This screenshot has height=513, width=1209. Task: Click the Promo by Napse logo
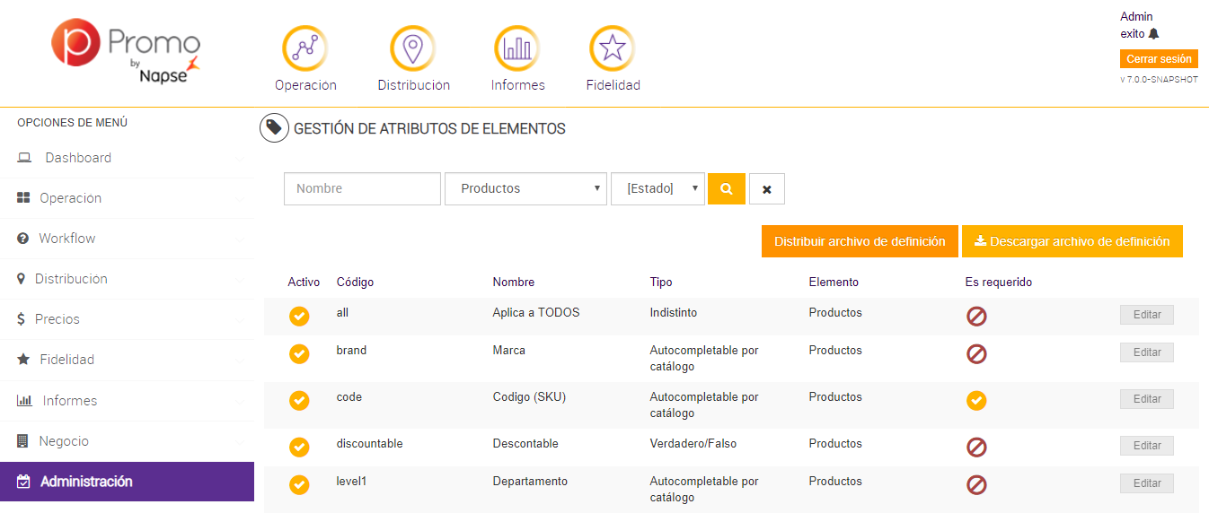click(x=126, y=54)
